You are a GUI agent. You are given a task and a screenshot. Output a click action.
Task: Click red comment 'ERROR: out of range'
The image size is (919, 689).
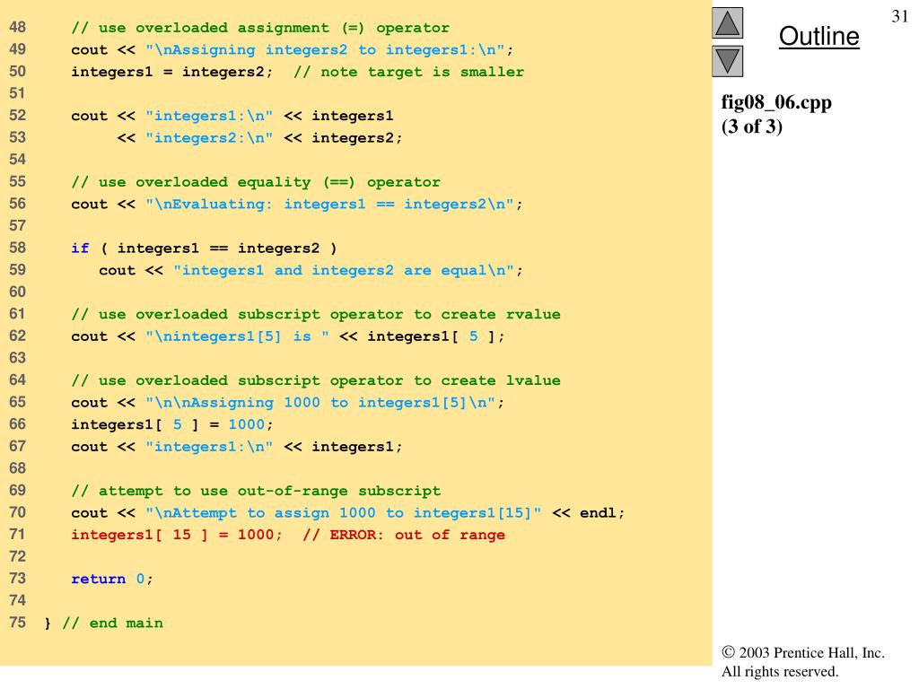click(x=404, y=535)
